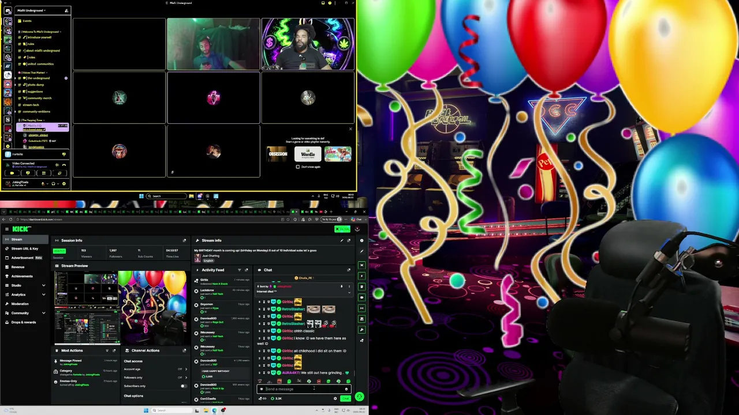Click the speech bubble icon in right rail
The height and width of the screenshot is (415, 739).
click(x=361, y=297)
